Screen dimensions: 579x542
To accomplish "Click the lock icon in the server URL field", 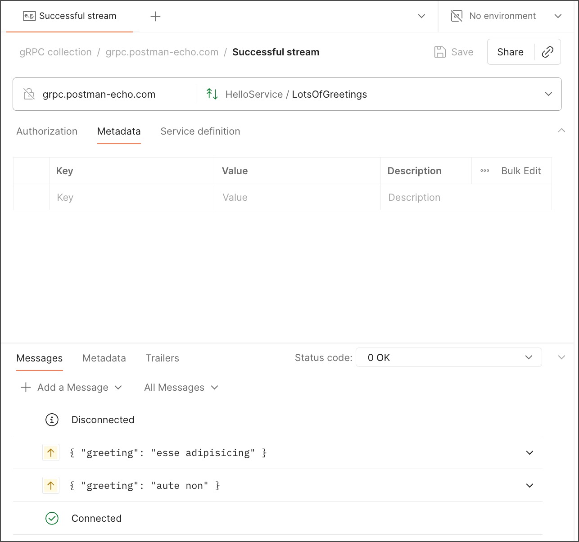I will (x=28, y=94).
